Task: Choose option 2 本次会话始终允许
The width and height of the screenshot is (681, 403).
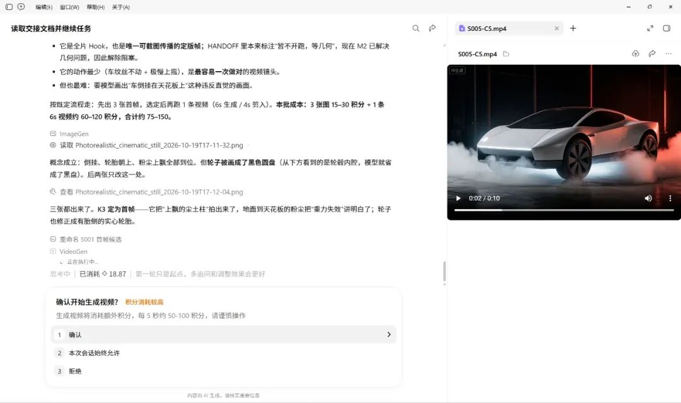Action: tap(224, 353)
